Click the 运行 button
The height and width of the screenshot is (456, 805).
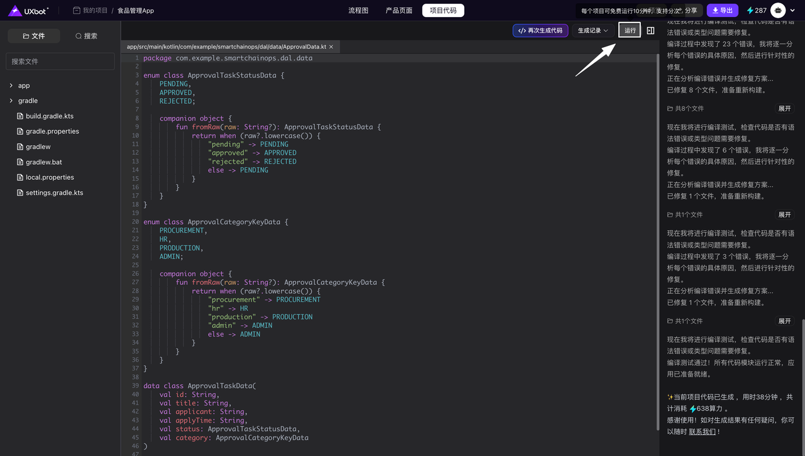pyautogui.click(x=630, y=30)
